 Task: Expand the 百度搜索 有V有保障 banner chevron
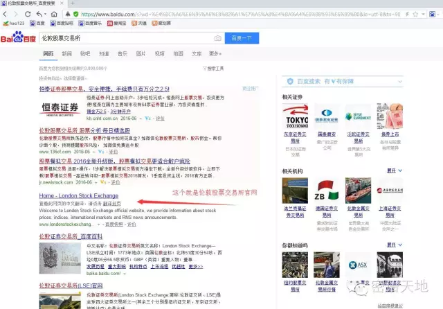tap(400, 82)
